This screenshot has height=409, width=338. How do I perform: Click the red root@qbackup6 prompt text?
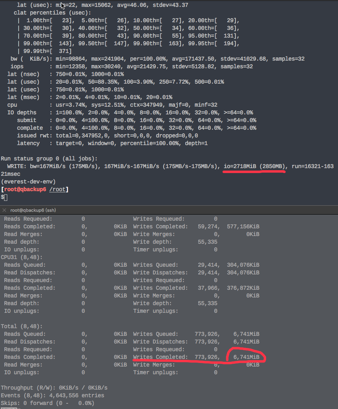pos(25,190)
